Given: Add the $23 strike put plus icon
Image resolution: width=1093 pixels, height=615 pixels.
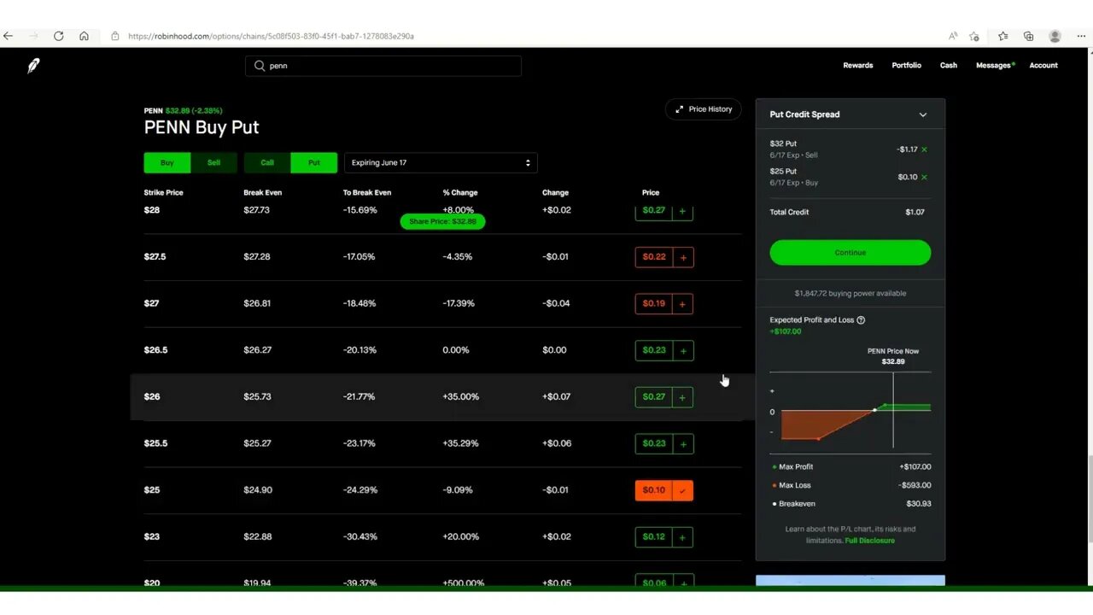Looking at the screenshot, I should point(682,537).
